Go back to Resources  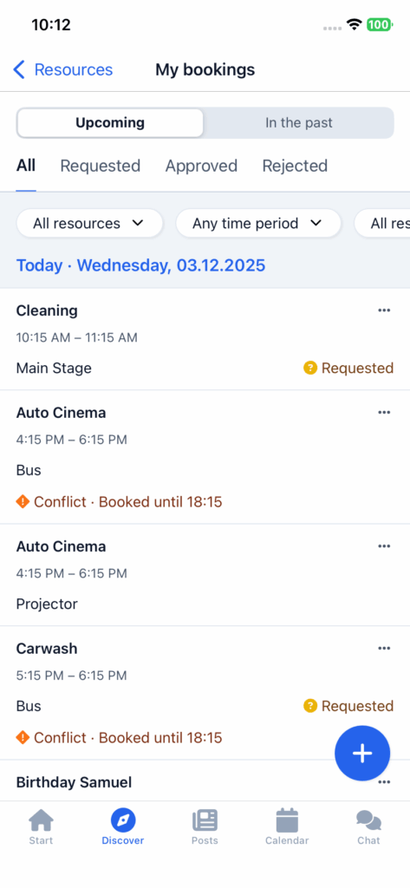63,69
